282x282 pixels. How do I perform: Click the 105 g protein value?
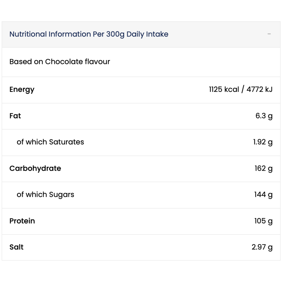(263, 221)
